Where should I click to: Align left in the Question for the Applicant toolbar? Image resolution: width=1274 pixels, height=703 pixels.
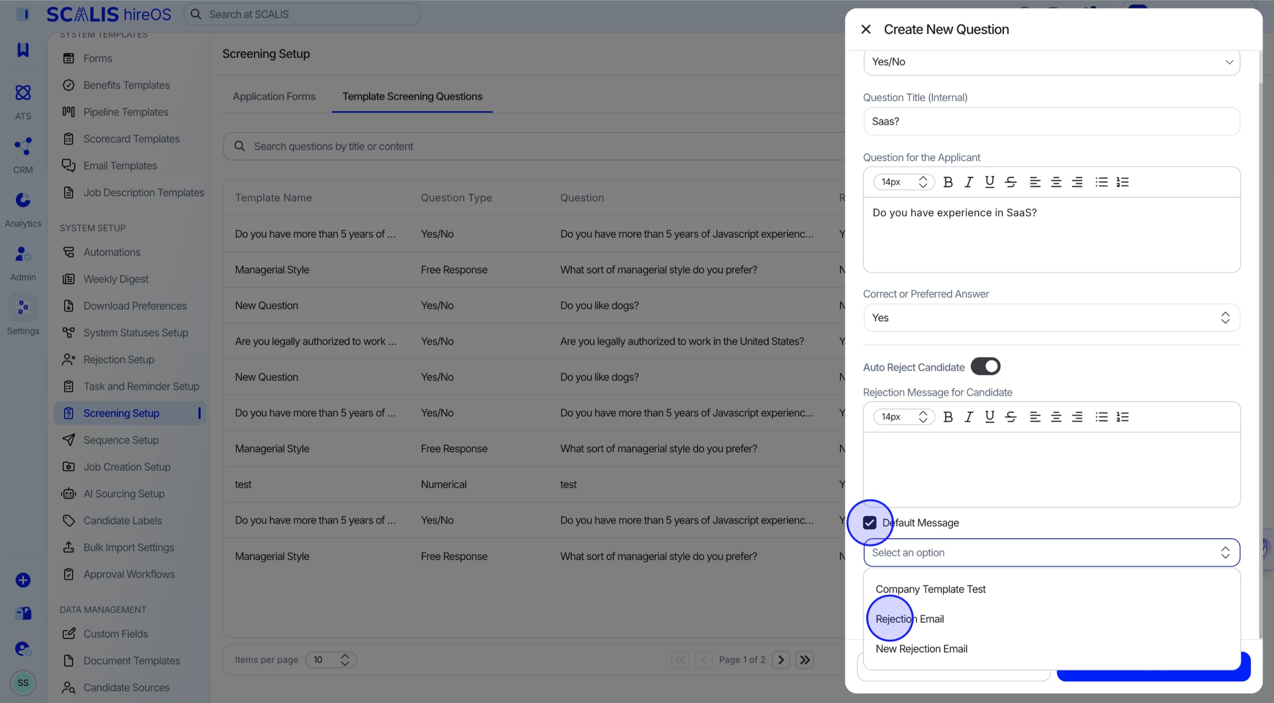point(1035,182)
